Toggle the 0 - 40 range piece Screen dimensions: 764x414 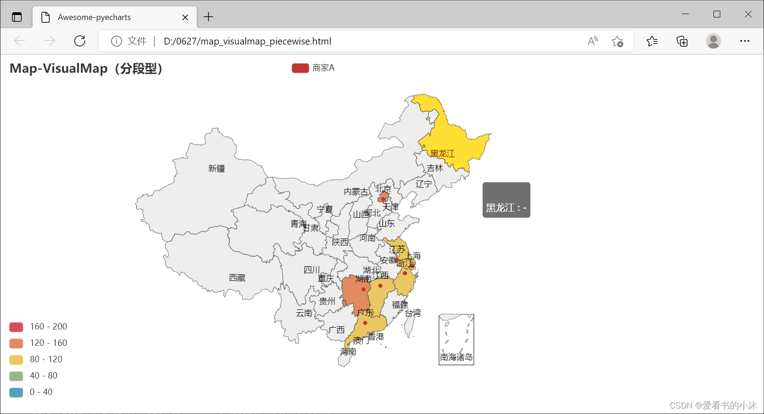pos(31,392)
